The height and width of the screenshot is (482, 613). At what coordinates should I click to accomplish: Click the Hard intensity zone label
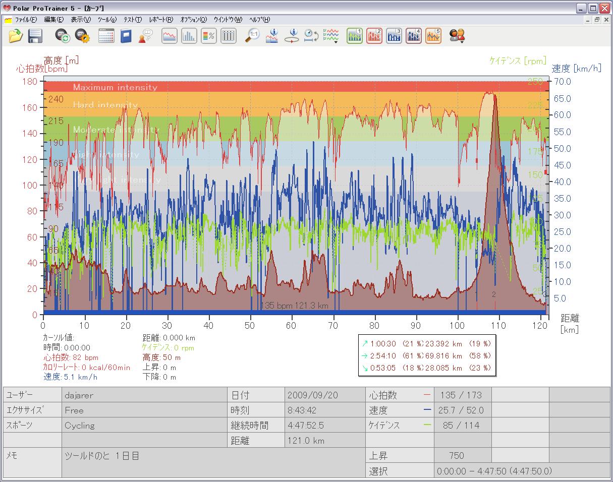(x=105, y=105)
